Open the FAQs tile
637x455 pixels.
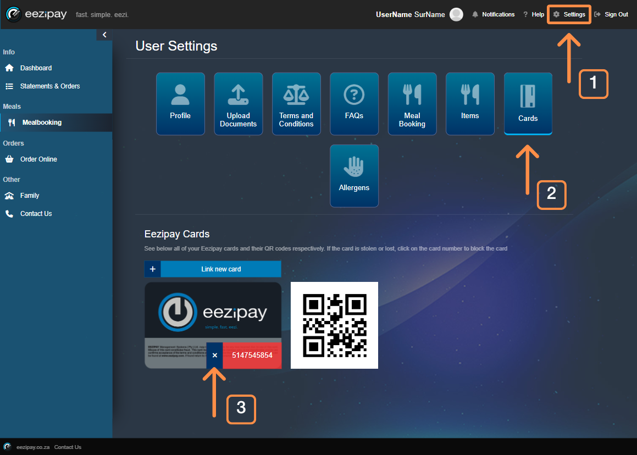tap(354, 104)
